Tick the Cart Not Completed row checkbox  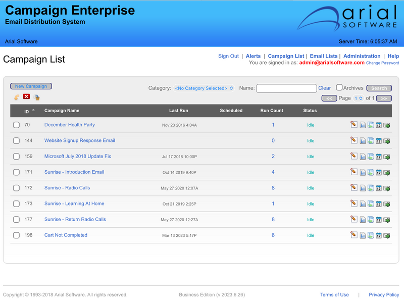tap(16, 235)
